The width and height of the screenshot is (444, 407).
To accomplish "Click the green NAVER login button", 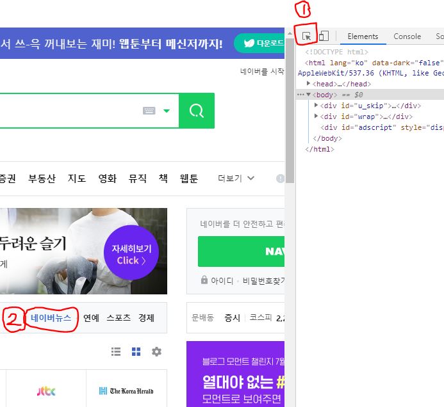I will click(242, 251).
